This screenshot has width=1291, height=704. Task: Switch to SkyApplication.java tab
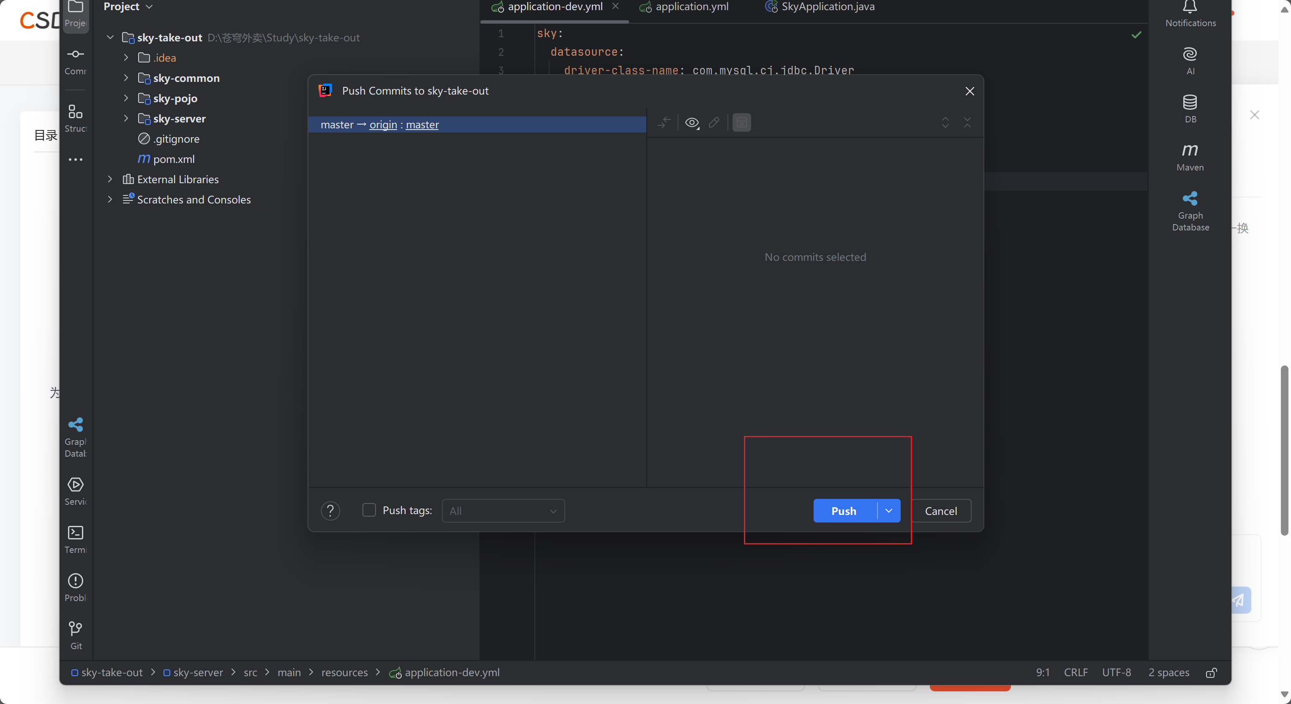[x=828, y=7]
